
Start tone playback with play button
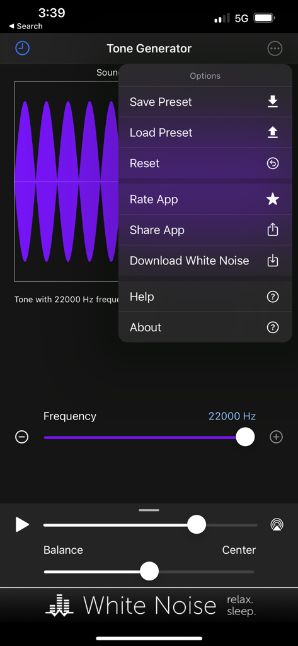tap(22, 525)
